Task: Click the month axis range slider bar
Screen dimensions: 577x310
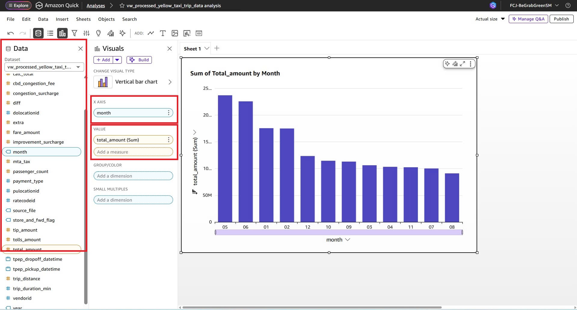Action: point(339,232)
